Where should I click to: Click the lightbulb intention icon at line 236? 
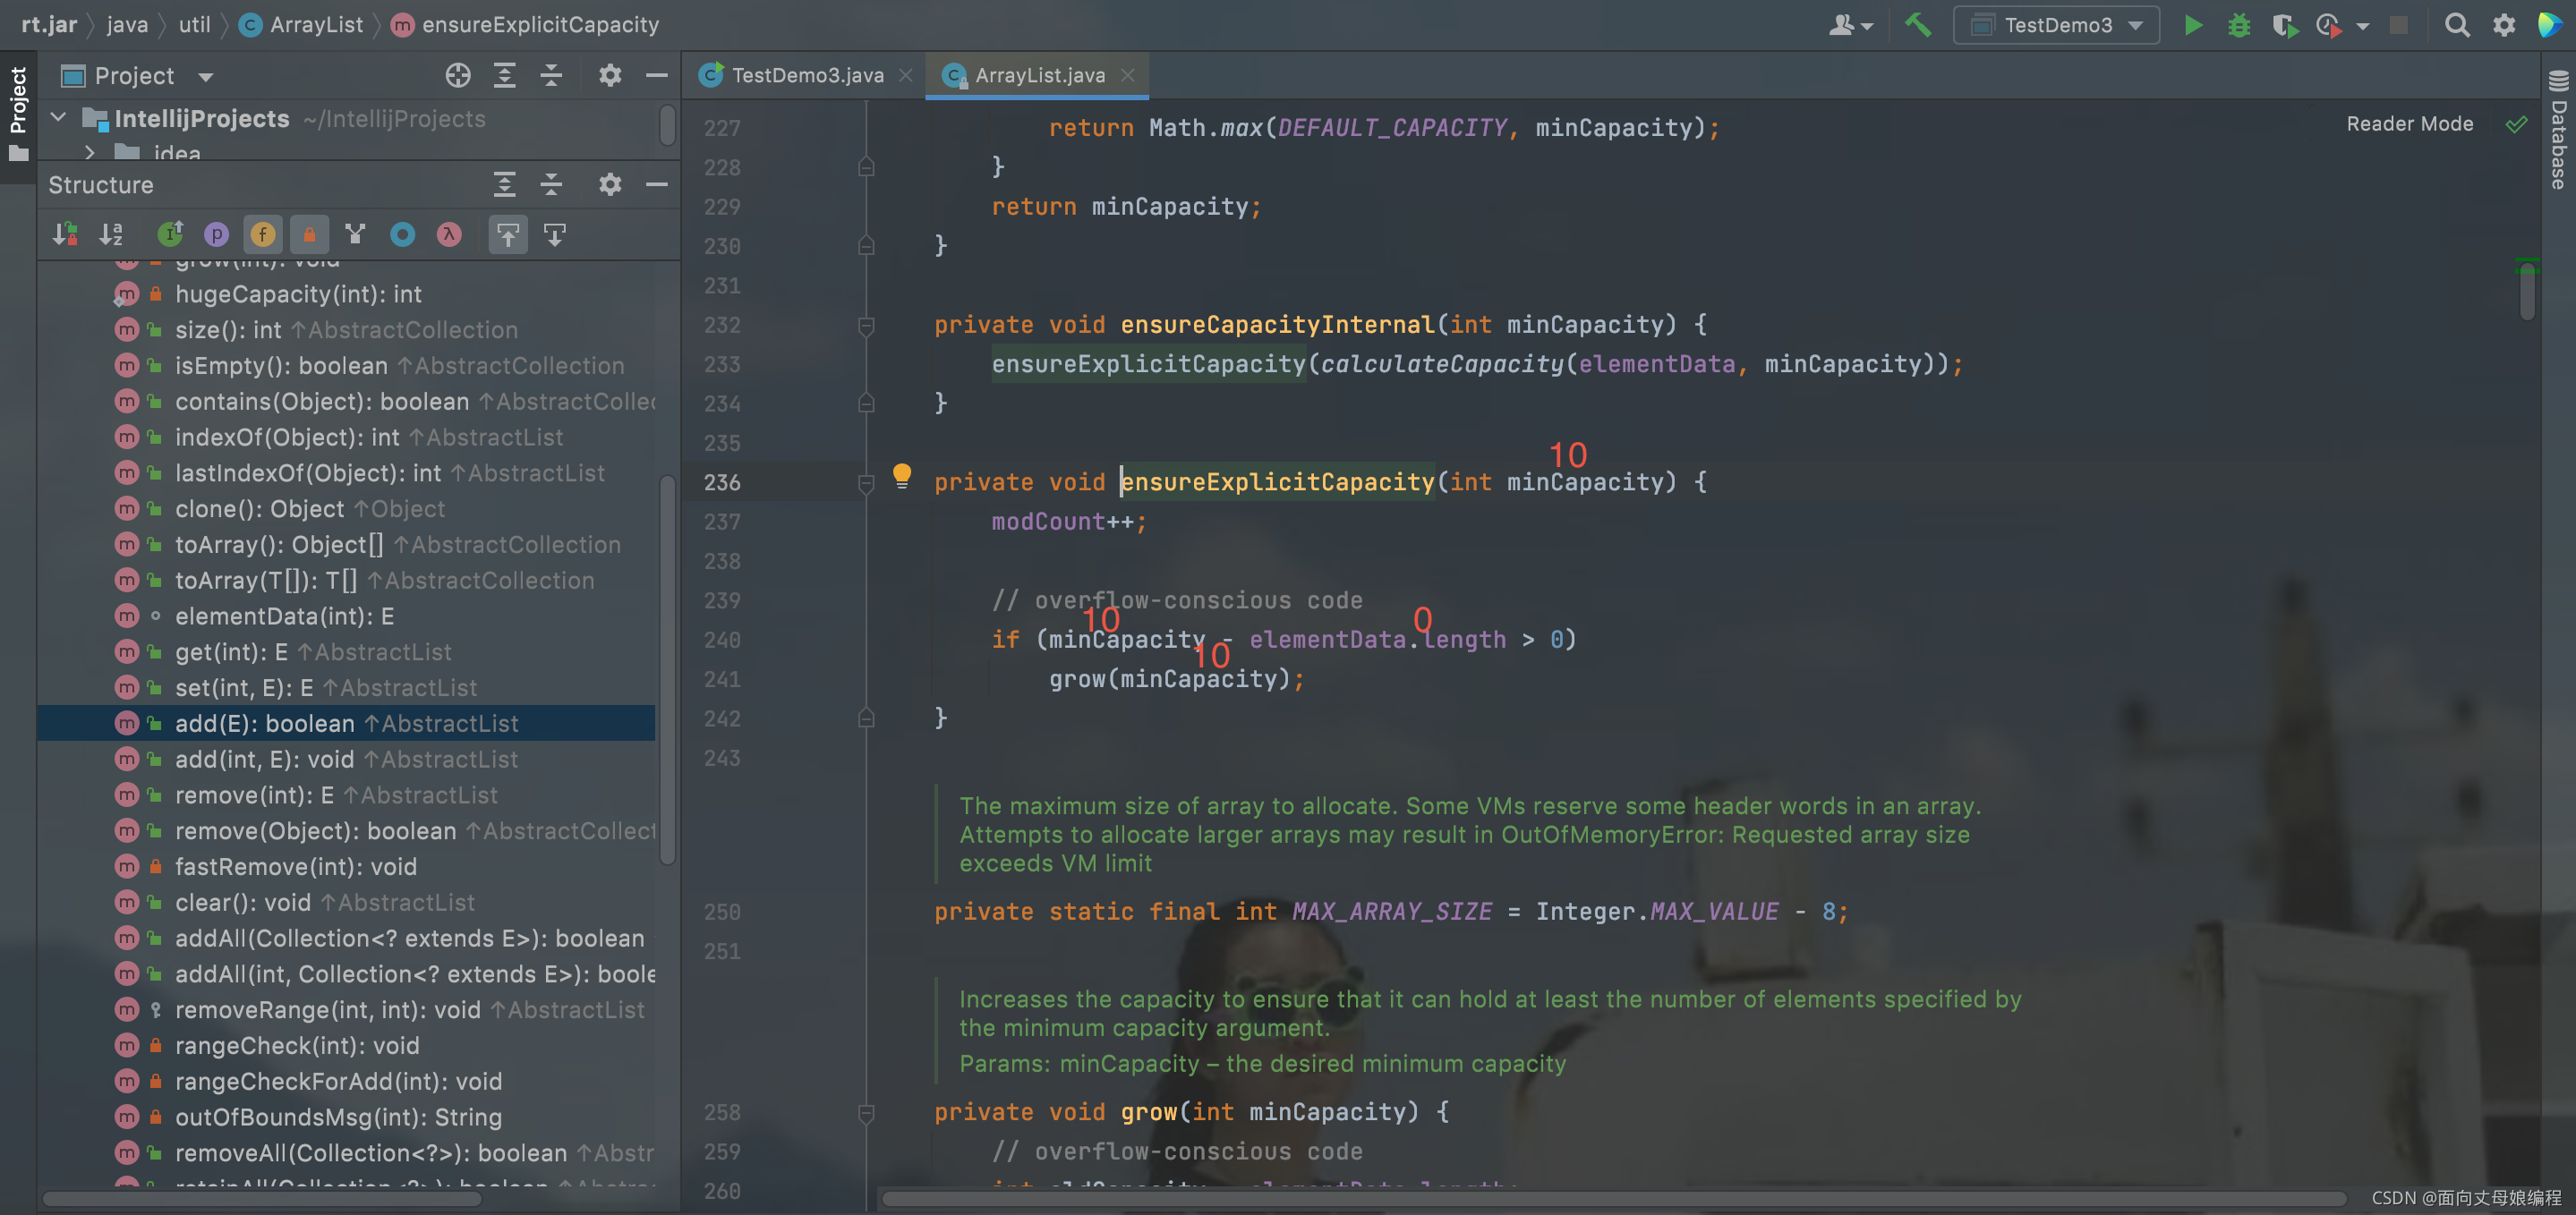coord(902,475)
